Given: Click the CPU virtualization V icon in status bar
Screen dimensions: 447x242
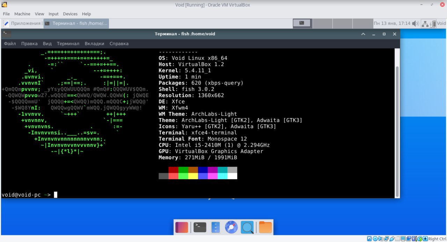Looking at the screenshot, I should coord(414,239).
